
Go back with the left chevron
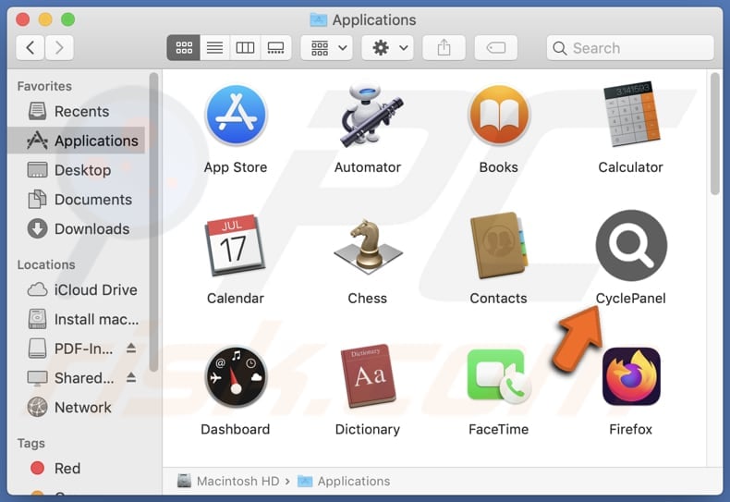[30, 47]
